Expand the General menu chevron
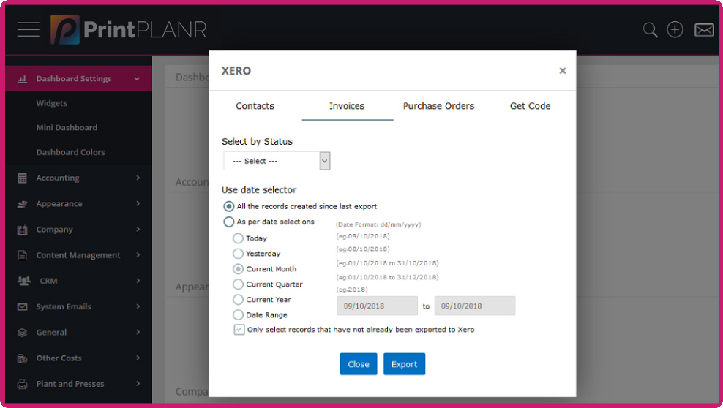The image size is (723, 408). click(138, 332)
